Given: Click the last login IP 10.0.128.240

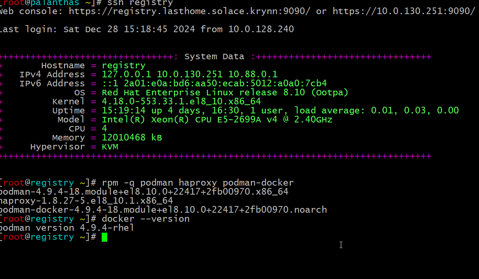Looking at the screenshot, I should [x=261, y=29].
